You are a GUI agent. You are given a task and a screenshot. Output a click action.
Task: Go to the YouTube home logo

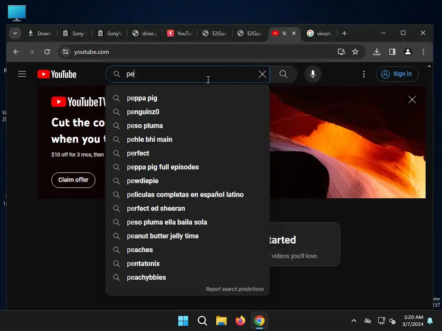tap(57, 74)
